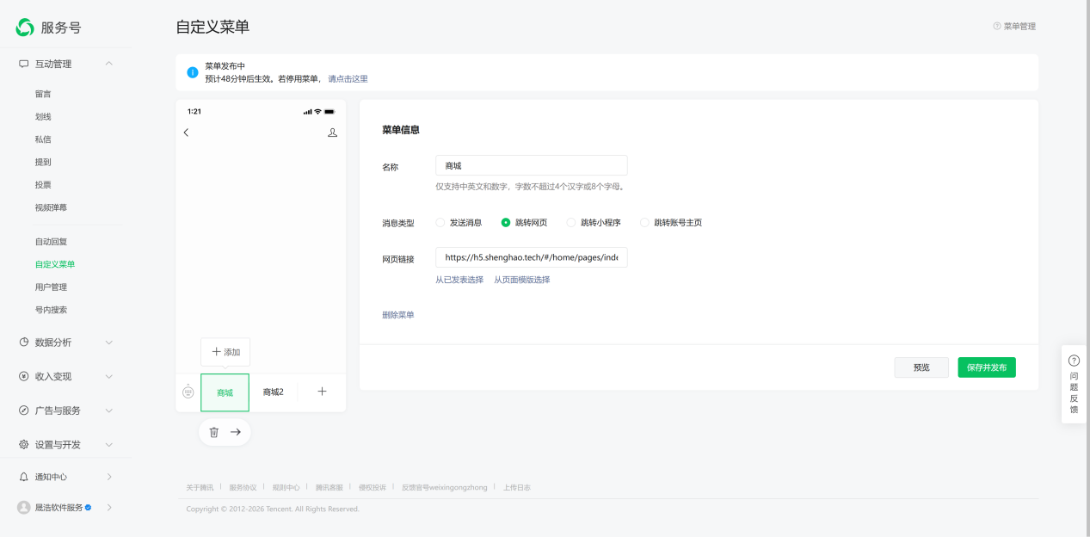Expand the 数据分析 sidebar section
Viewport: 1090px width, 537px height.
(x=108, y=343)
